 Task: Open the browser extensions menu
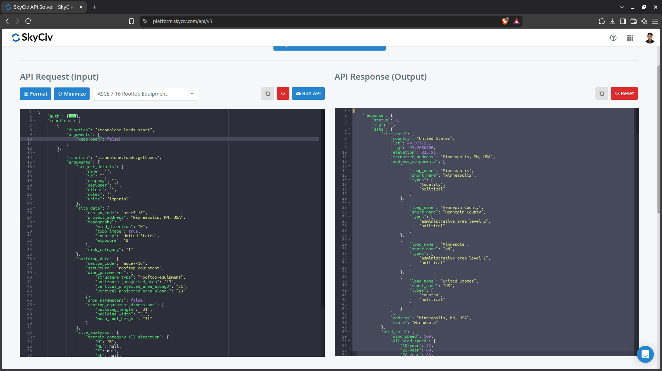[x=602, y=21]
